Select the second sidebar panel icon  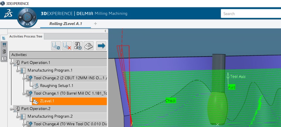(4, 45)
